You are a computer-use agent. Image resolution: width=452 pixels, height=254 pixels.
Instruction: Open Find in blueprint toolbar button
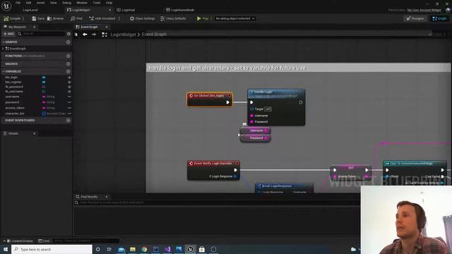point(76,18)
